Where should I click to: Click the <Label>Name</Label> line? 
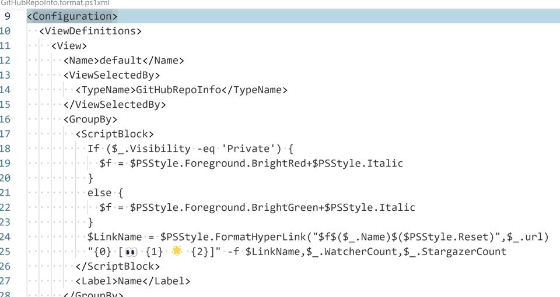pos(133,281)
